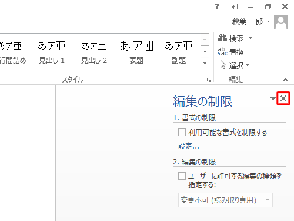Apply the 見出し 1 style
This screenshot has height=221, width=294.
coord(52,51)
